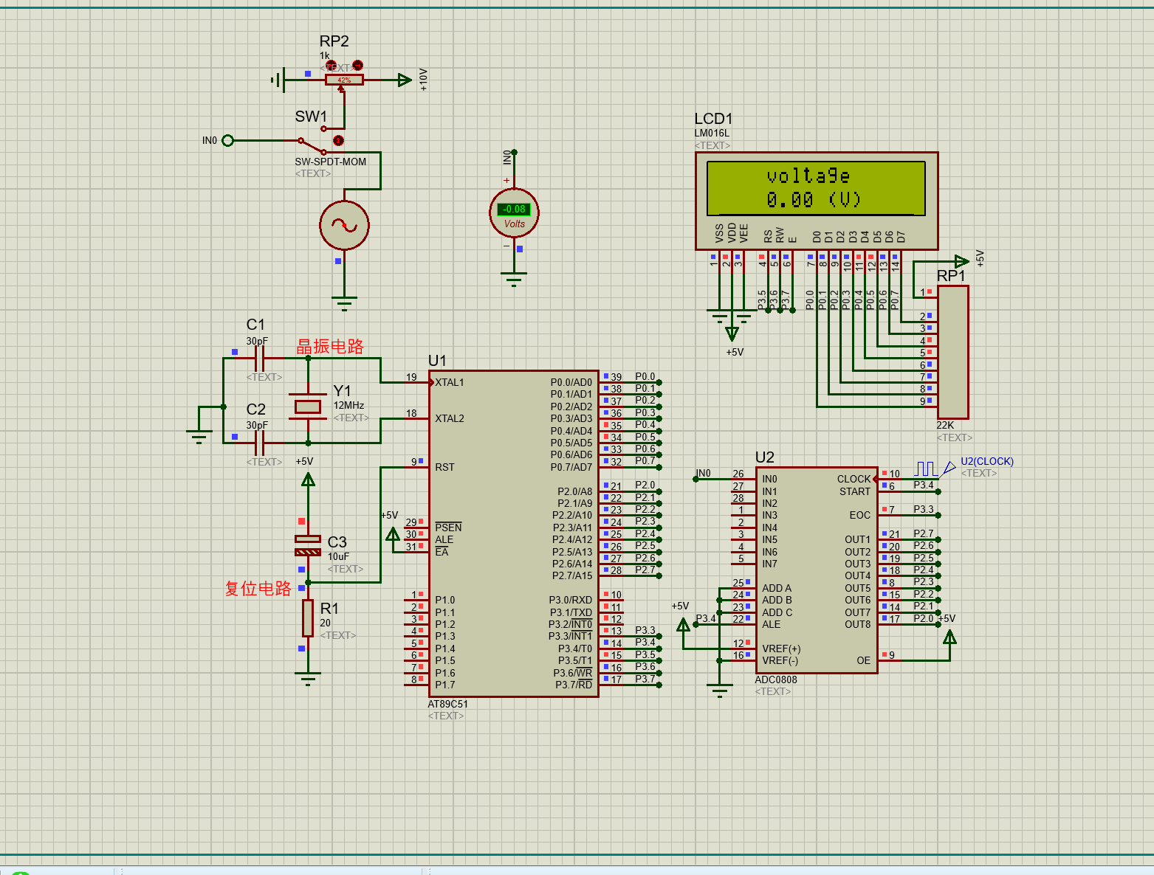Select resistor R1 symbol
The width and height of the screenshot is (1154, 875).
(x=308, y=618)
